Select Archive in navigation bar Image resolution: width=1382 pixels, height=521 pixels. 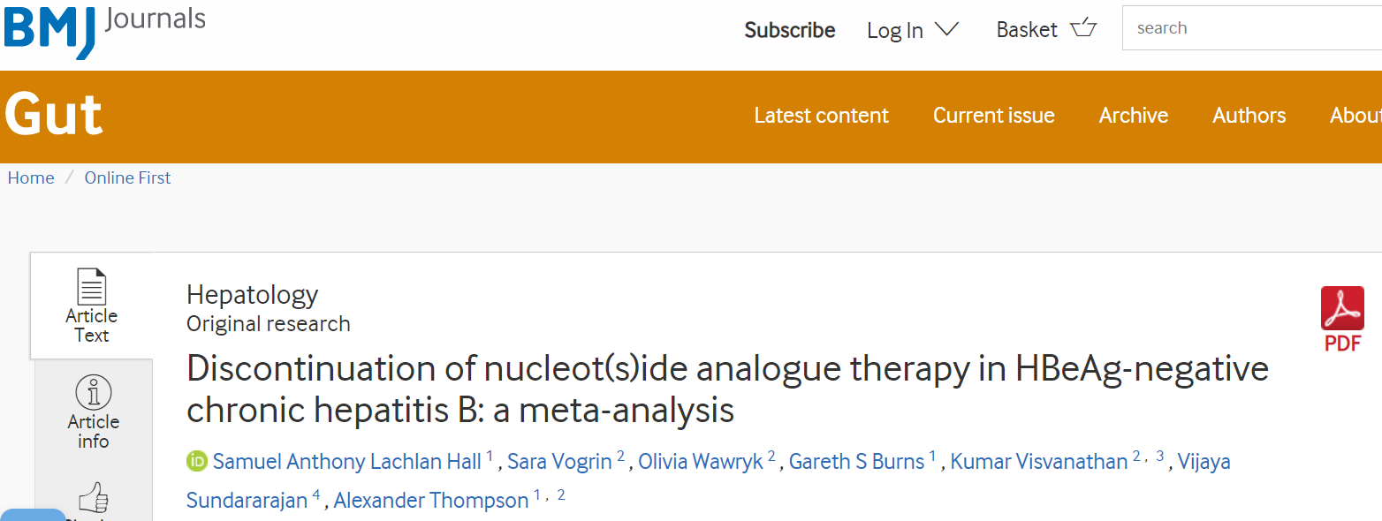tap(1133, 116)
